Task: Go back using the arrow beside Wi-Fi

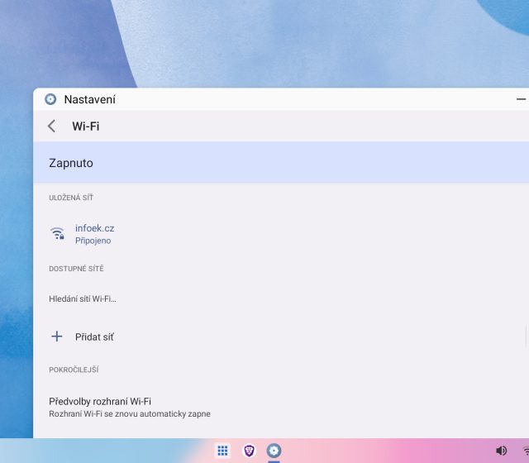Action: [x=52, y=126]
